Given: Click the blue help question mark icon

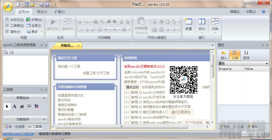Looking at the screenshot, I should point(264,11).
